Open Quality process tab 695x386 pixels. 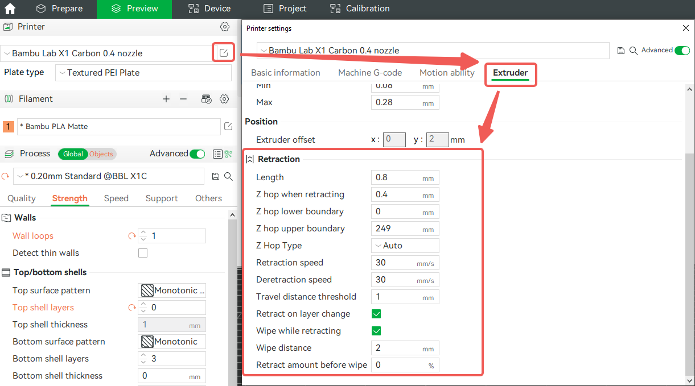point(22,198)
